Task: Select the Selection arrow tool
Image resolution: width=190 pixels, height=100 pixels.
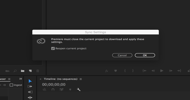Action: tap(30, 81)
